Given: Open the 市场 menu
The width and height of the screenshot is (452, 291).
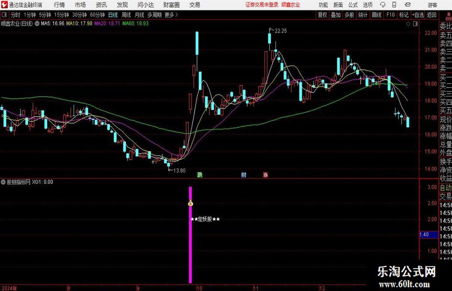Looking at the screenshot, I should pyautogui.click(x=80, y=5).
